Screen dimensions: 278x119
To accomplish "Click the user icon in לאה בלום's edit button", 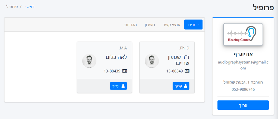I will click(x=123, y=86).
